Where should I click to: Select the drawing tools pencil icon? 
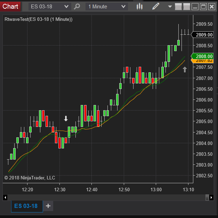pyautogui.click(x=156, y=6)
